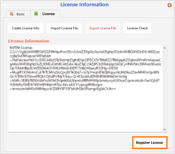Click the empty area below the license key text
The image size is (175, 154).
coord(82,112)
